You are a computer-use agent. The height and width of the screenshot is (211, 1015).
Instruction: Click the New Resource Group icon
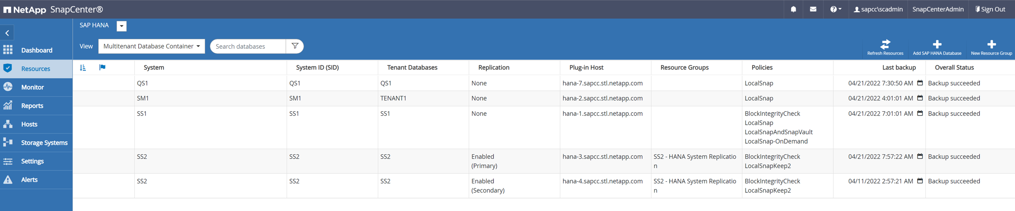click(x=991, y=44)
